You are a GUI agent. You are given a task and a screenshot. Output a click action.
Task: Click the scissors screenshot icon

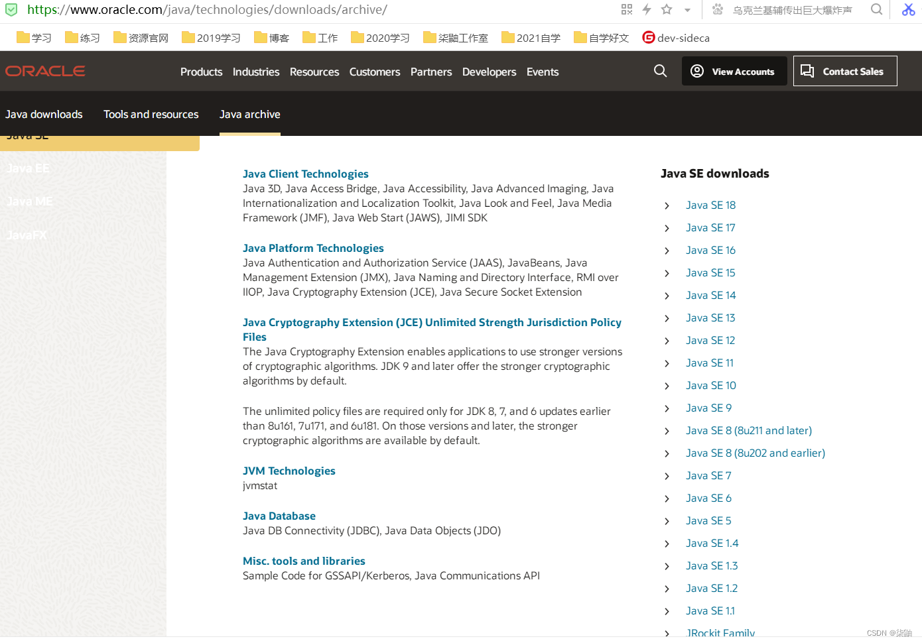908,9
